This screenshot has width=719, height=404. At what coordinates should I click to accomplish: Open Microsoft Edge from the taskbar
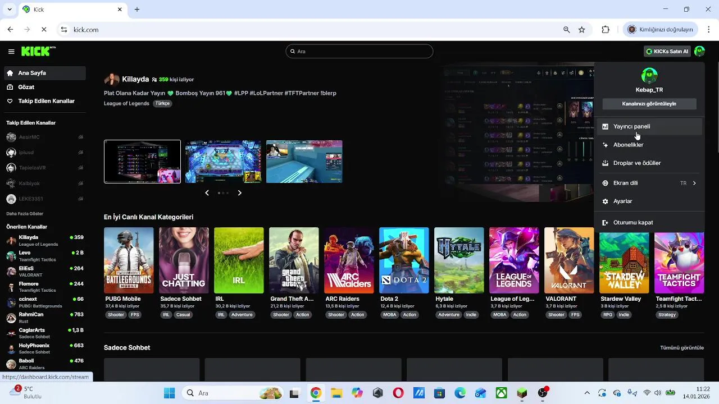click(x=460, y=393)
